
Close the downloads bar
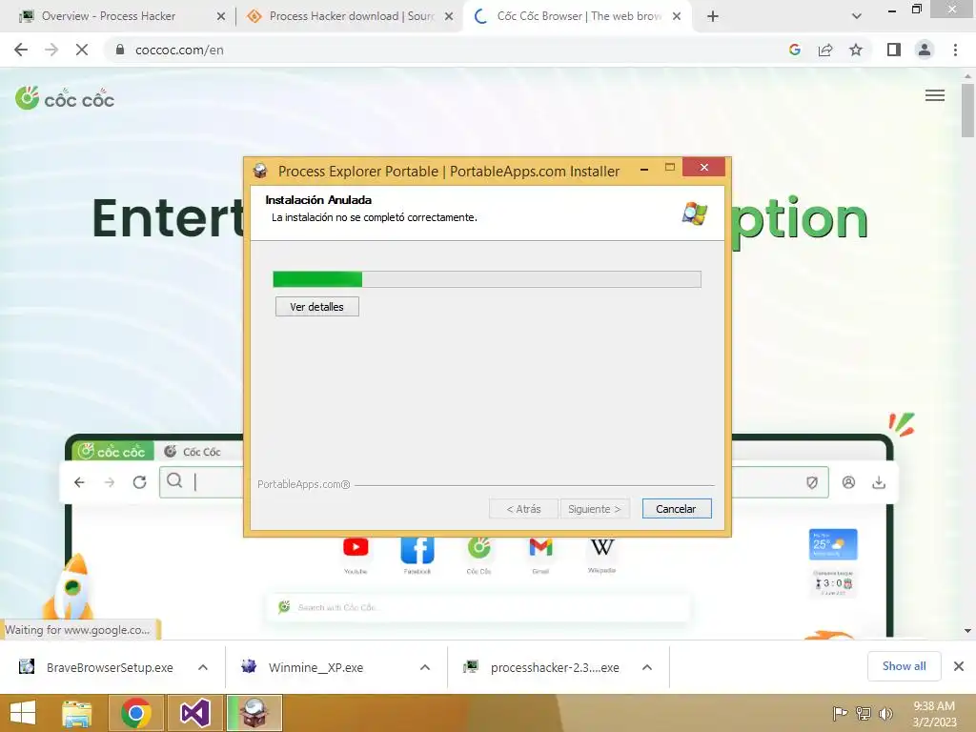(x=959, y=666)
